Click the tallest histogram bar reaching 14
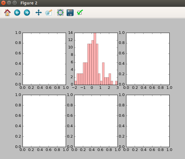Image resolution: width=185 pixels, height=159 pixels. (95, 59)
